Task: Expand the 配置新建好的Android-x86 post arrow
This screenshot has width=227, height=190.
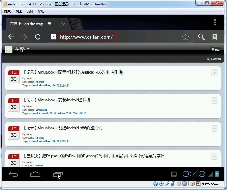Action: [215, 72]
